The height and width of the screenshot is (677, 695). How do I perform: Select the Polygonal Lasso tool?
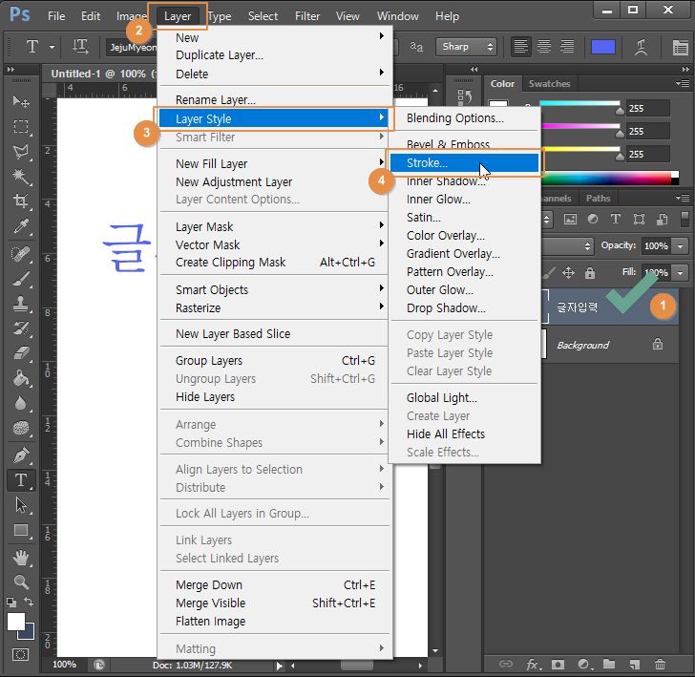coord(20,152)
